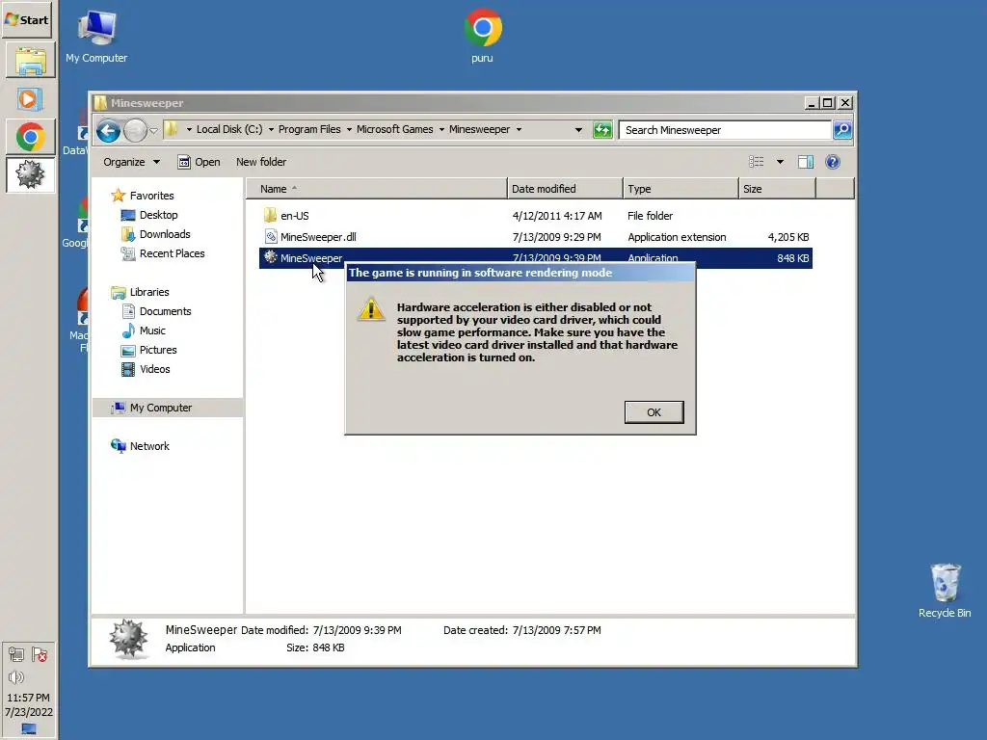
Task: Expand the view options dropdown arrow
Action: pyautogui.click(x=780, y=162)
